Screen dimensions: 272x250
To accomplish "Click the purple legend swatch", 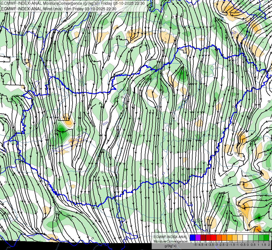I will click(x=198, y=238).
